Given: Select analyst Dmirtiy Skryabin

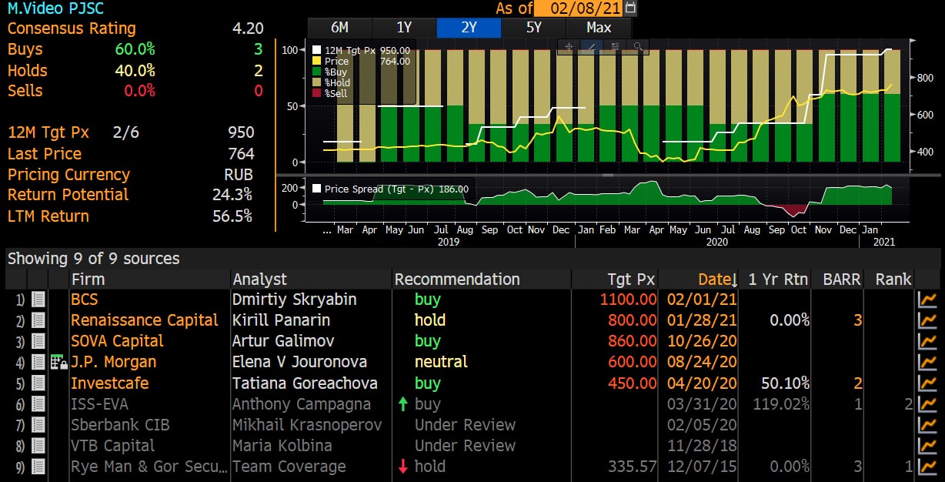Looking at the screenshot, I should [295, 300].
